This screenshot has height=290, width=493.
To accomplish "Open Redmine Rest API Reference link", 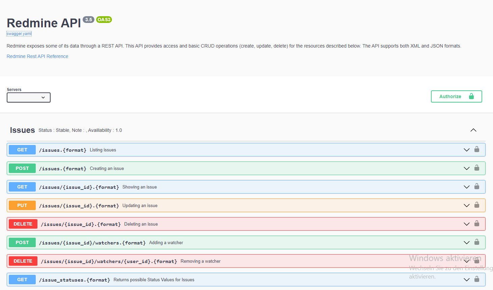I will (37, 56).
